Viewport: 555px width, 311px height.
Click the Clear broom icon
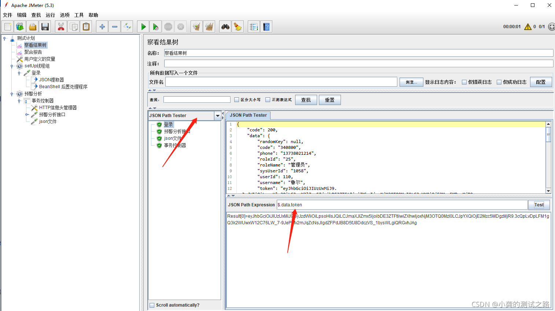197,27
